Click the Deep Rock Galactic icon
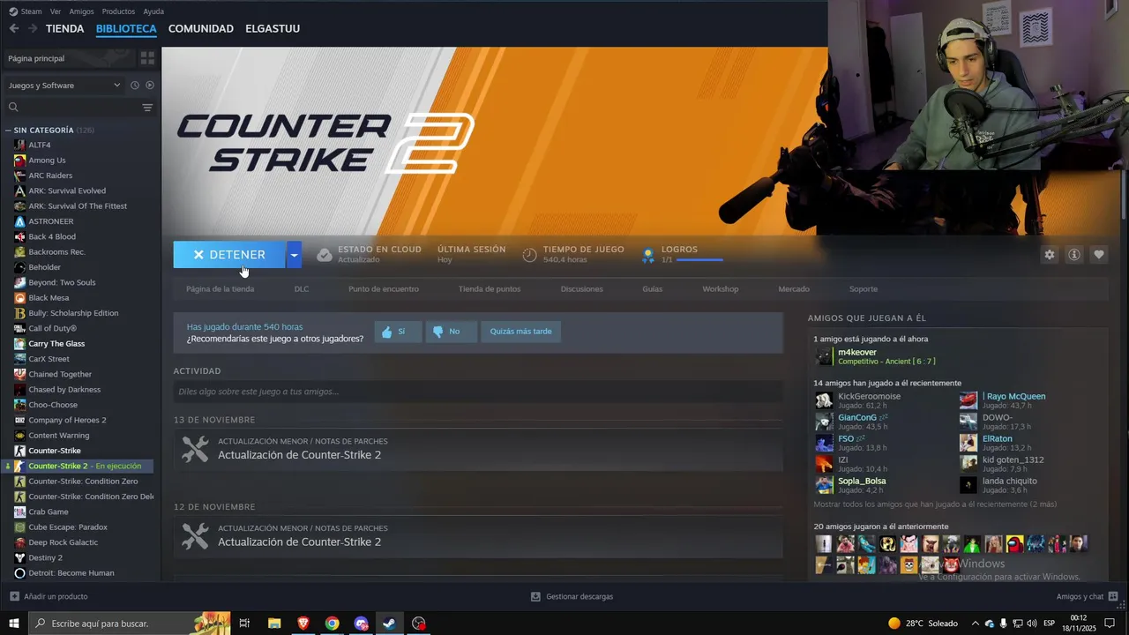 tap(19, 542)
